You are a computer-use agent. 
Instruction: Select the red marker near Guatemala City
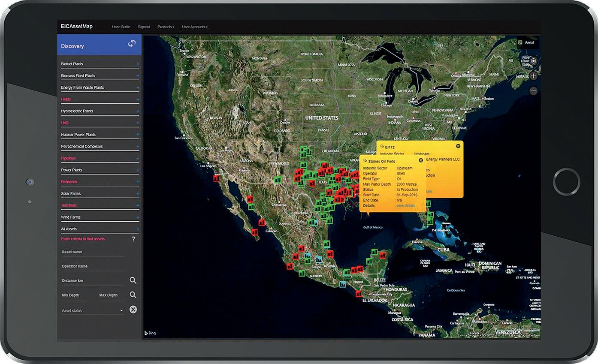[x=359, y=294]
